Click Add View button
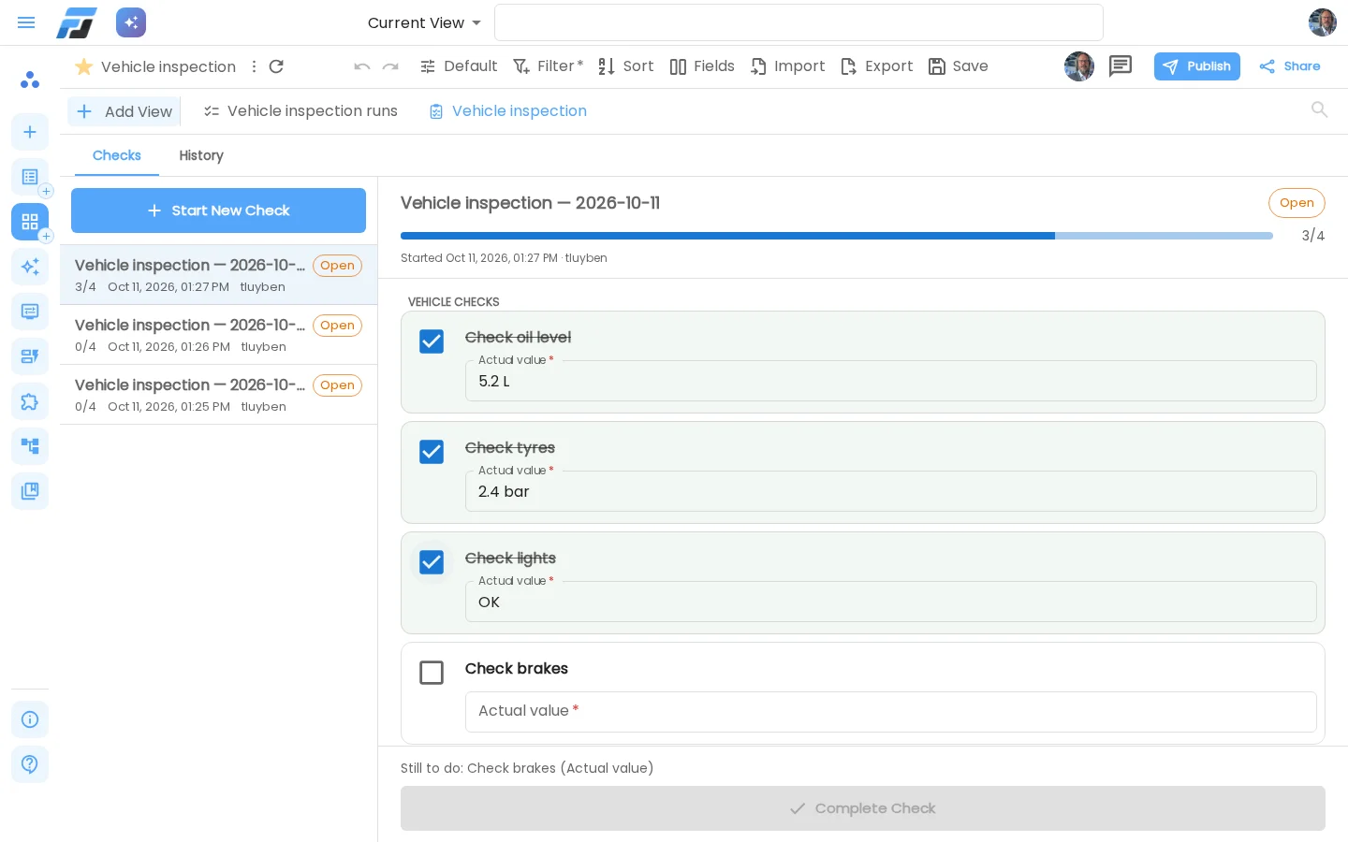 tap(124, 111)
